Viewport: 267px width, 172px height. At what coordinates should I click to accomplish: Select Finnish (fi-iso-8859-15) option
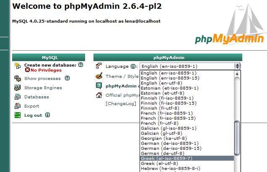pos(187,103)
